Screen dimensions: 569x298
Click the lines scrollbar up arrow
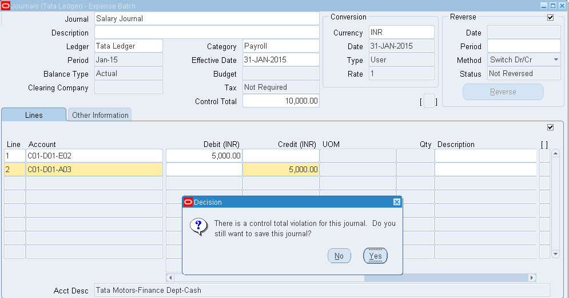pos(554,152)
